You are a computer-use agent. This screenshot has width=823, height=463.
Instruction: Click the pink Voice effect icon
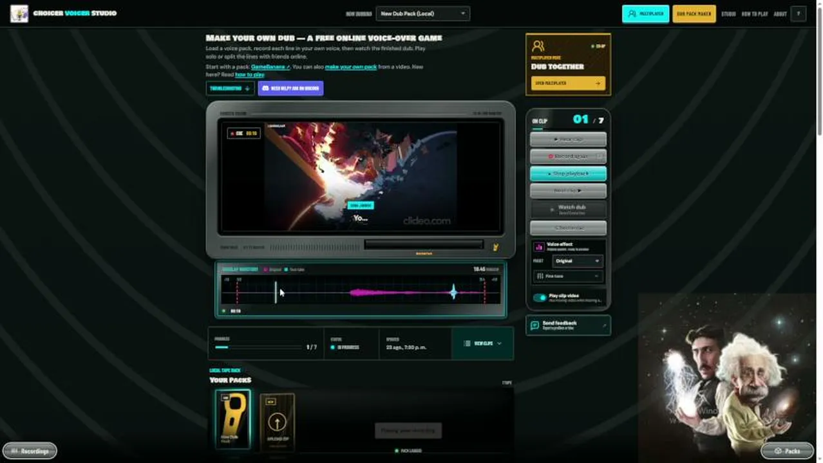pos(539,246)
